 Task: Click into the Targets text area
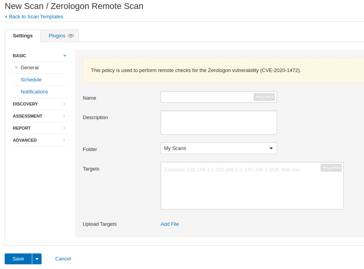pyautogui.click(x=252, y=186)
